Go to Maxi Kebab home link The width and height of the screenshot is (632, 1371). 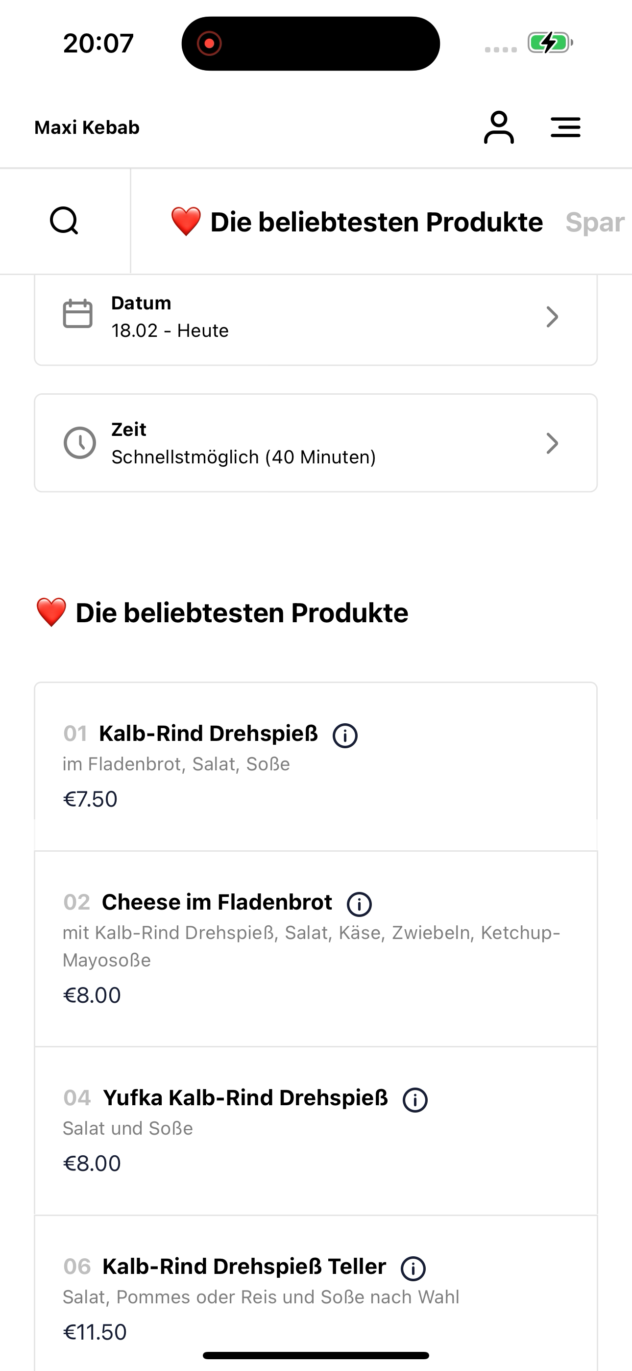pos(87,127)
